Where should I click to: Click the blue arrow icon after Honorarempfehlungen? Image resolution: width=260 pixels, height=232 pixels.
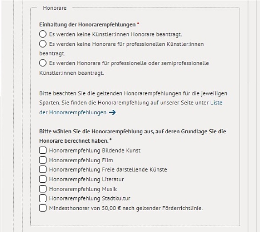(112, 112)
